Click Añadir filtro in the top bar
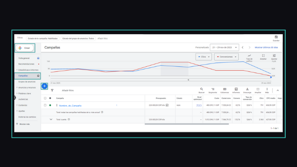The width and height of the screenshot is (297, 167). pos(103,38)
